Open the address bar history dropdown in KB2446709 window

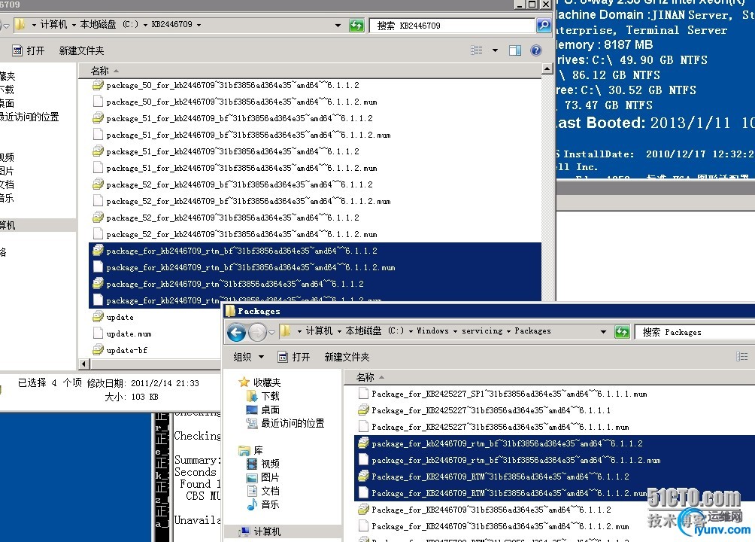click(x=338, y=25)
